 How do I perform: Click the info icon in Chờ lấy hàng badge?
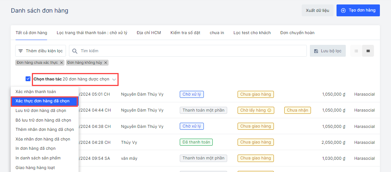(x=269, y=110)
